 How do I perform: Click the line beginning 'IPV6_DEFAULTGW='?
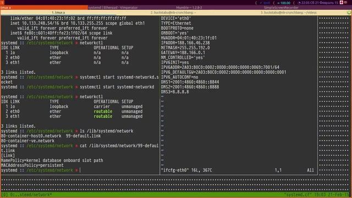point(223,72)
